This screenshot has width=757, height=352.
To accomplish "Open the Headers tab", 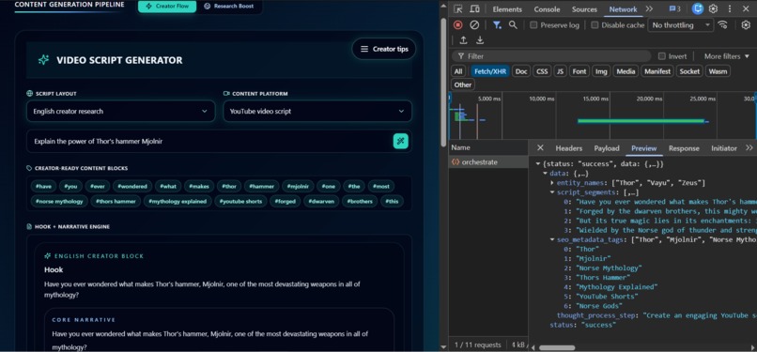I will tap(569, 148).
